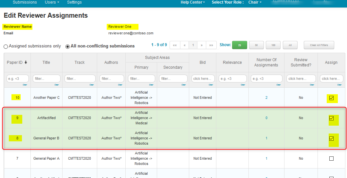
Task: Open the Submissions page
Action: (x=25, y=2)
